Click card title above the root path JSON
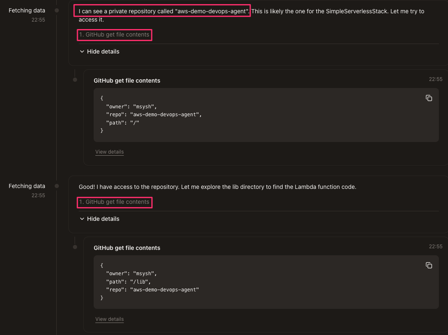Image resolution: width=448 pixels, height=335 pixels. pos(127,81)
